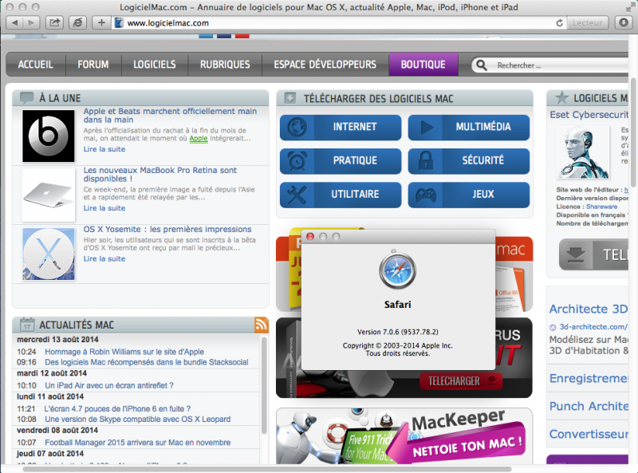Reload the page with the refresh arrow
Viewport: 638px width, 473px height.
(x=560, y=23)
